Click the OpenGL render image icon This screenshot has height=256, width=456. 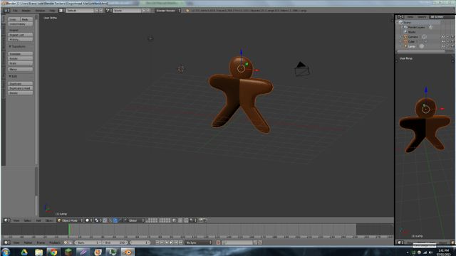pos(201,220)
